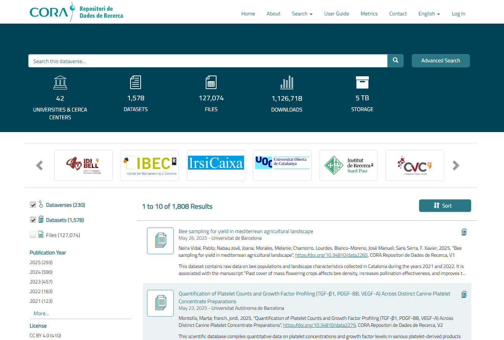Focus the Search this dataverse field
Image resolution: width=504 pixels, height=340 pixels.
tap(208, 61)
